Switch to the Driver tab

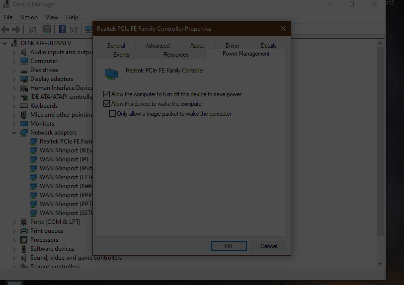tap(233, 46)
